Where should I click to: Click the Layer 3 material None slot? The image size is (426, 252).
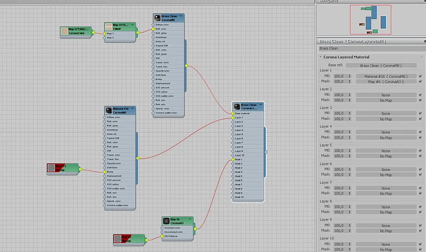tap(386, 114)
